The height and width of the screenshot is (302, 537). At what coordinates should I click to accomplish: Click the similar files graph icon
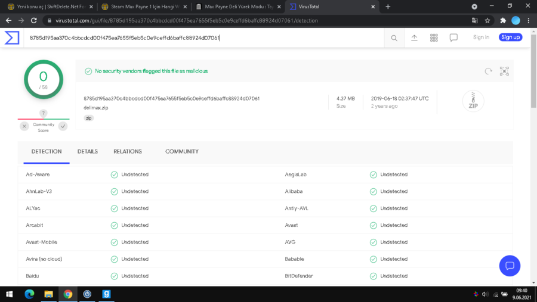click(504, 71)
